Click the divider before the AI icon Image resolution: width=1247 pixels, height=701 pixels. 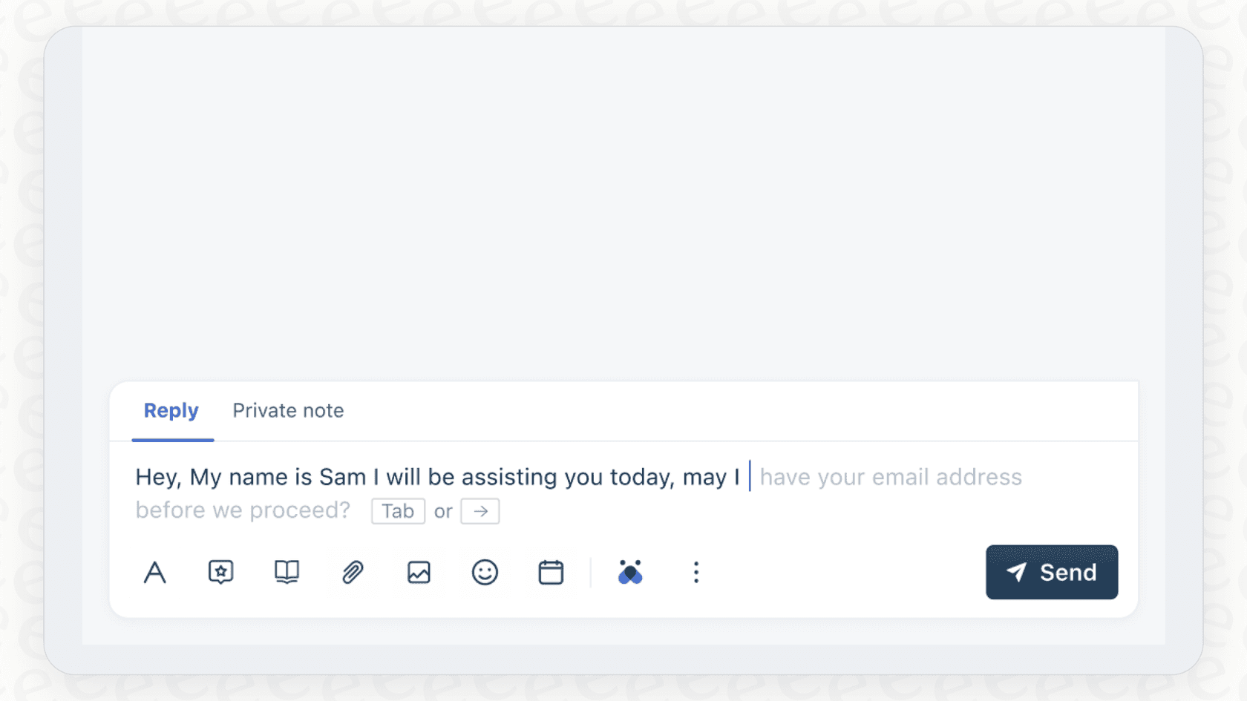[x=590, y=572]
